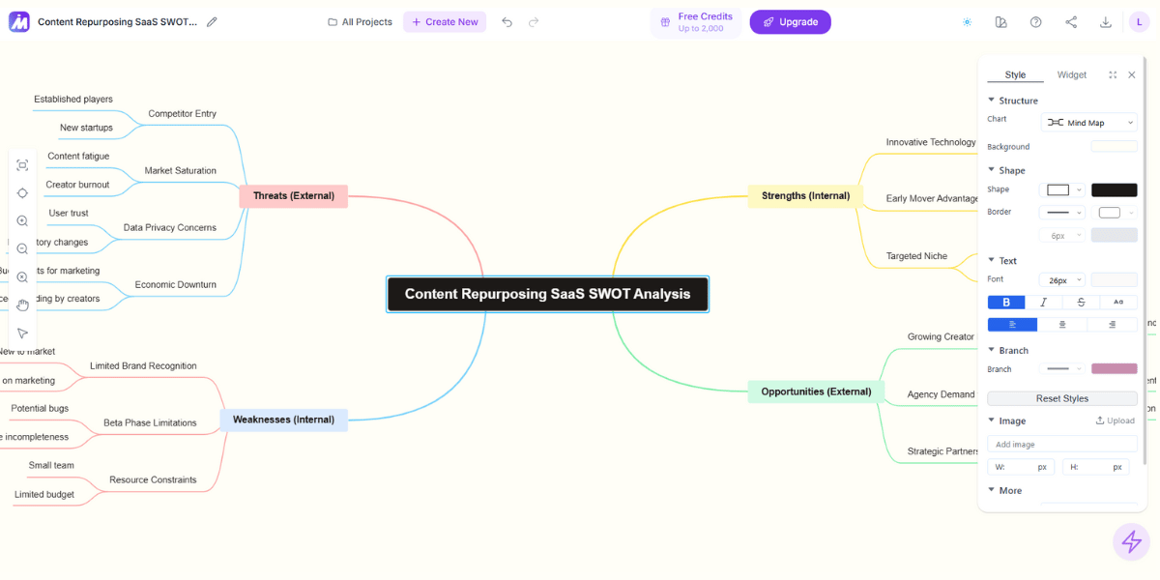Toggle strikethrough text formatting
Screen dimensions: 1160x580
[1081, 303]
